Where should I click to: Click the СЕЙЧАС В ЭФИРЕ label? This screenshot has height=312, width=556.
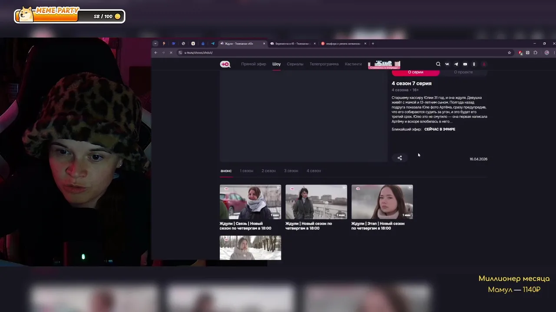coord(440,129)
